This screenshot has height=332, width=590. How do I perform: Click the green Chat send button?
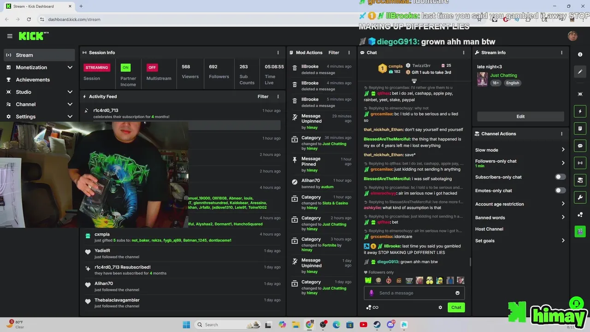(x=456, y=308)
